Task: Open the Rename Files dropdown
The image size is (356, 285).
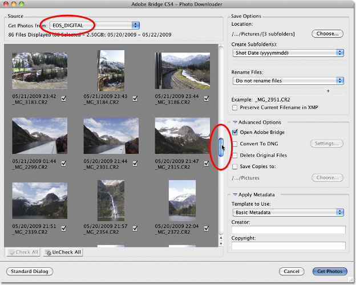Action: (x=288, y=81)
